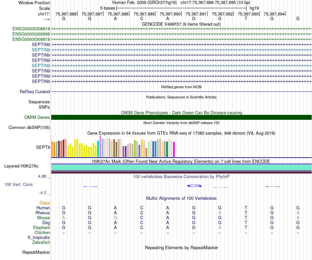Open the GENCODE V49lift37 track title
Image resolution: width=312 pixels, height=260 pixels.
tap(181, 24)
